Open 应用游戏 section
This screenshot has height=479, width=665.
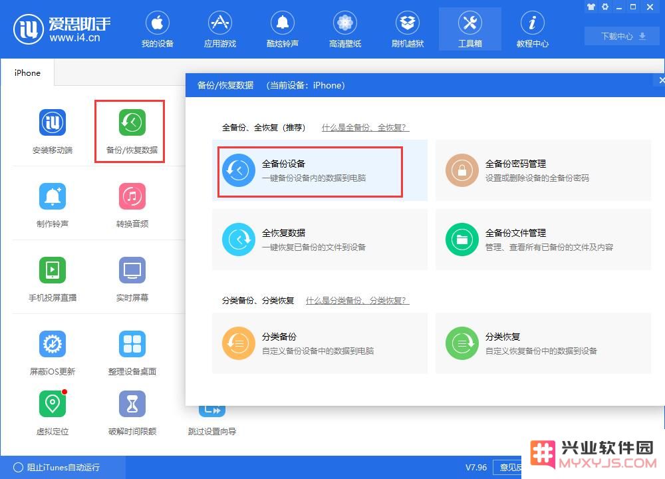tap(219, 30)
